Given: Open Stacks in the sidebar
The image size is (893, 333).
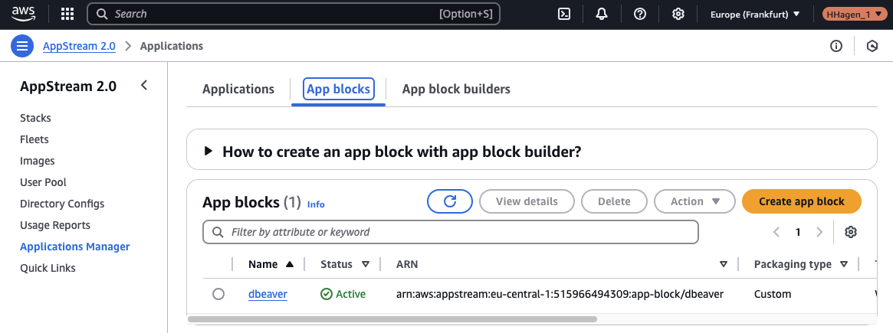Looking at the screenshot, I should (x=35, y=118).
